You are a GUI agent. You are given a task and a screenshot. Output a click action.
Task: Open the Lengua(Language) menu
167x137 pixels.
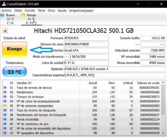click(x=81, y=11)
